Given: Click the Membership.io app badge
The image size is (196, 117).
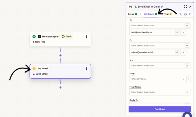Looking at the screenshot, I should pyautogui.click(x=48, y=37).
